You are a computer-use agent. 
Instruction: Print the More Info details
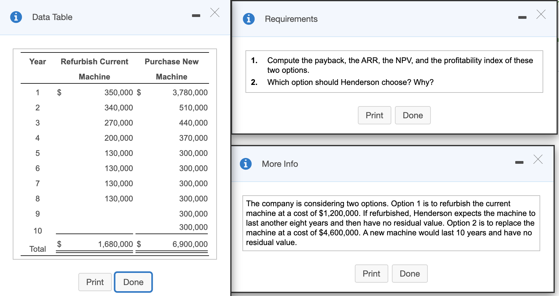click(371, 274)
